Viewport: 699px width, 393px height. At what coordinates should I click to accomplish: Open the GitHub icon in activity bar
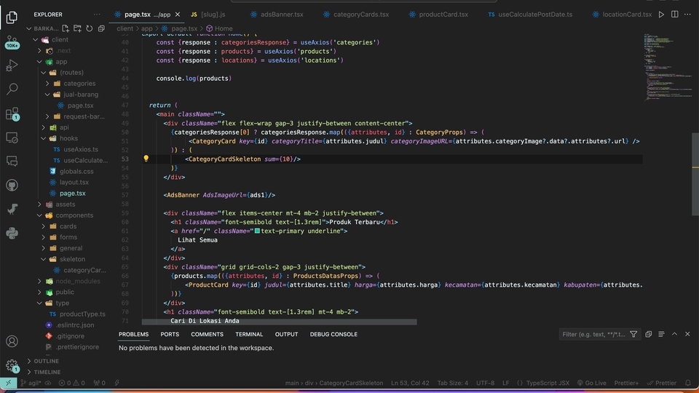coord(12,185)
